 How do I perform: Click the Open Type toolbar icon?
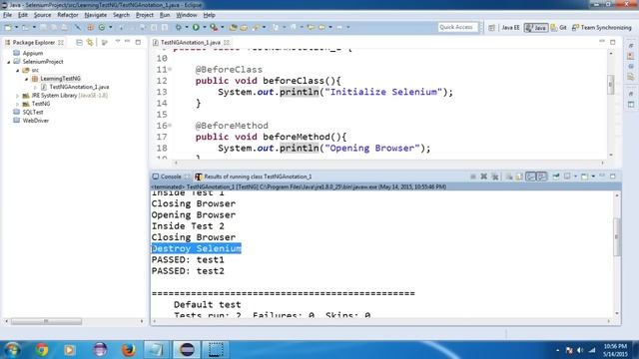pos(233,27)
